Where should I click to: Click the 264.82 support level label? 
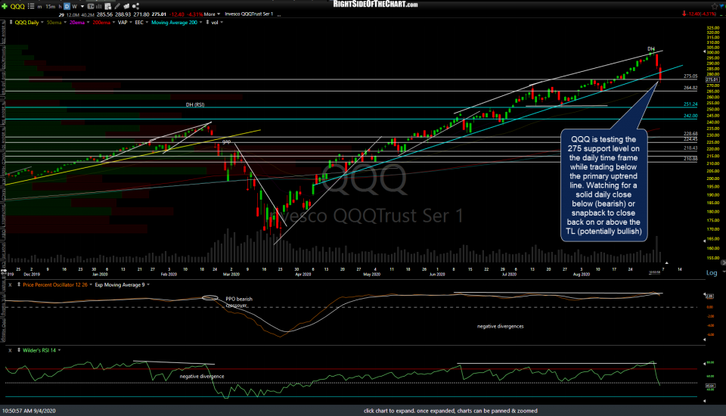pos(690,88)
